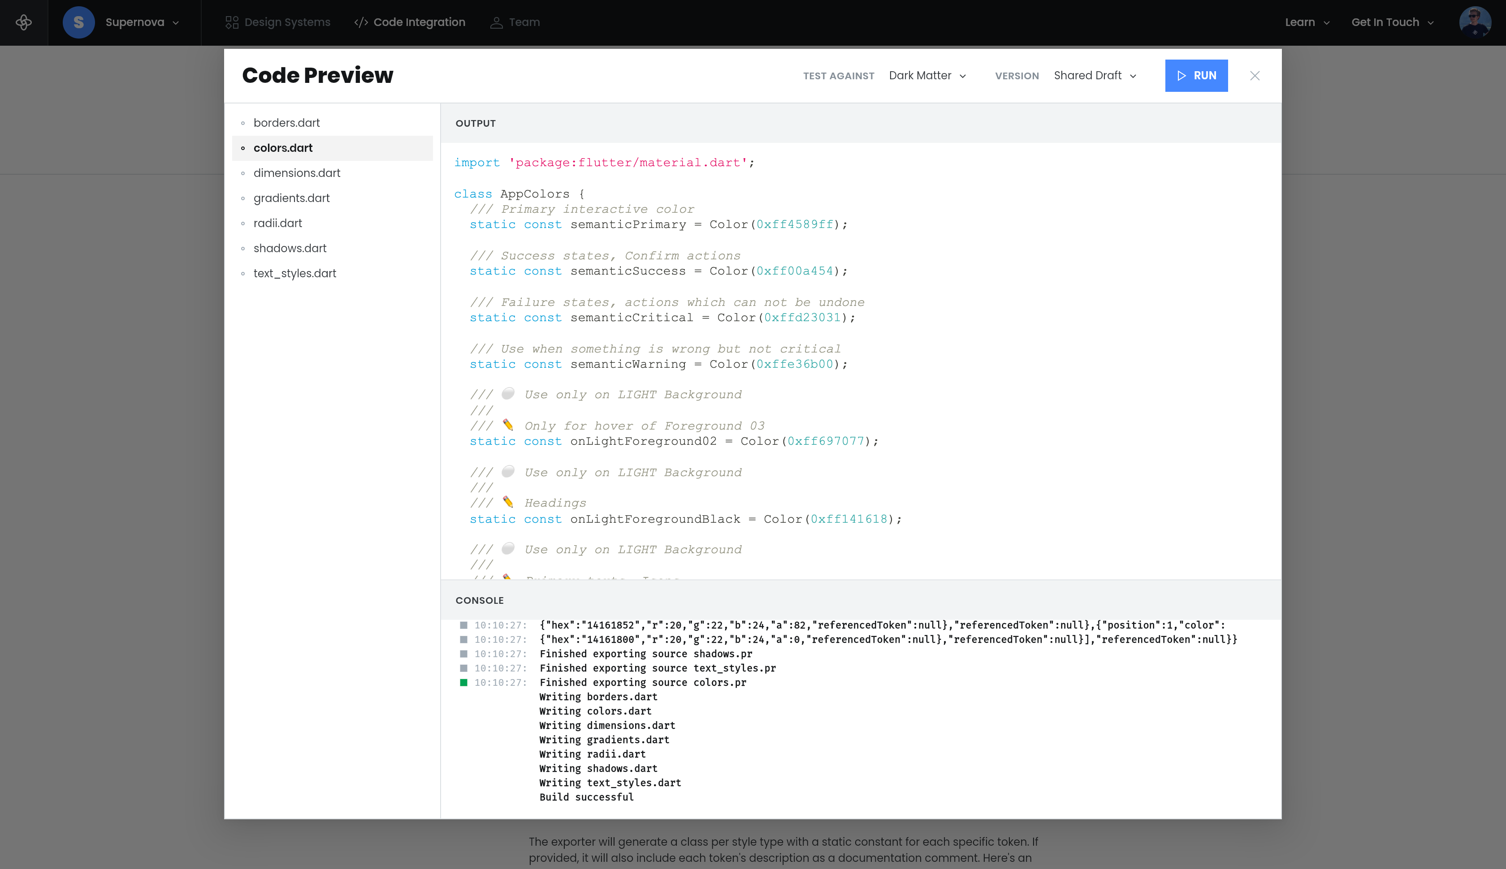1506x869 pixels.
Task: Click gray status square for shadows.pr log
Action: point(463,654)
